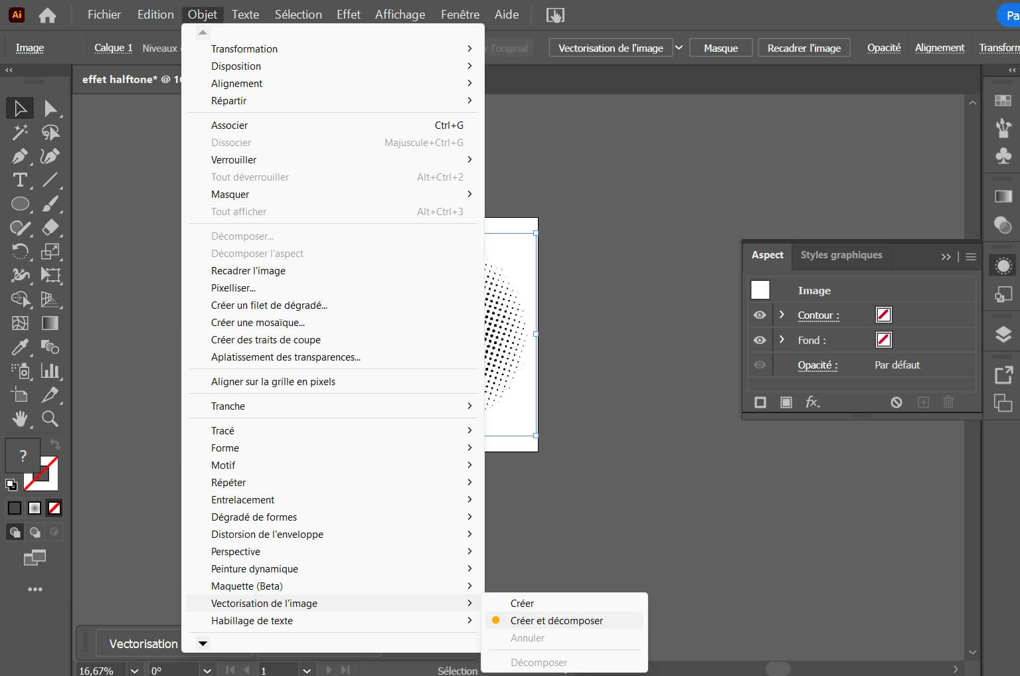Click the artboard number field
This screenshot has width=1020, height=676.
click(x=278, y=670)
